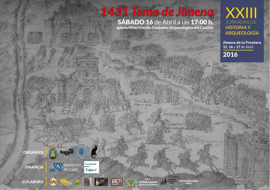Screen dimensions: 270x190
Task: Click the large yellow XXIII numeral
Action: pos(241,13)
